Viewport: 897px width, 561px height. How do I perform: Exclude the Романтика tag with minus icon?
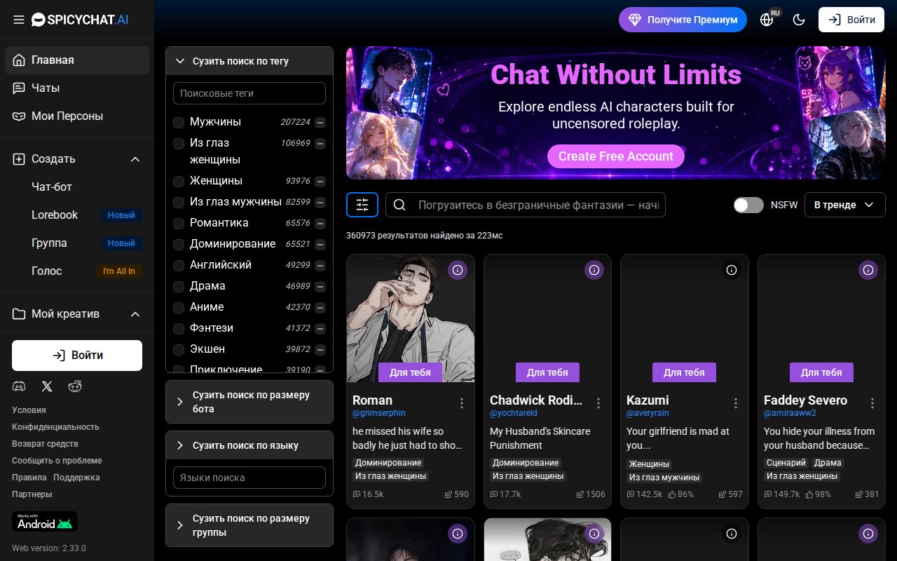pos(320,224)
